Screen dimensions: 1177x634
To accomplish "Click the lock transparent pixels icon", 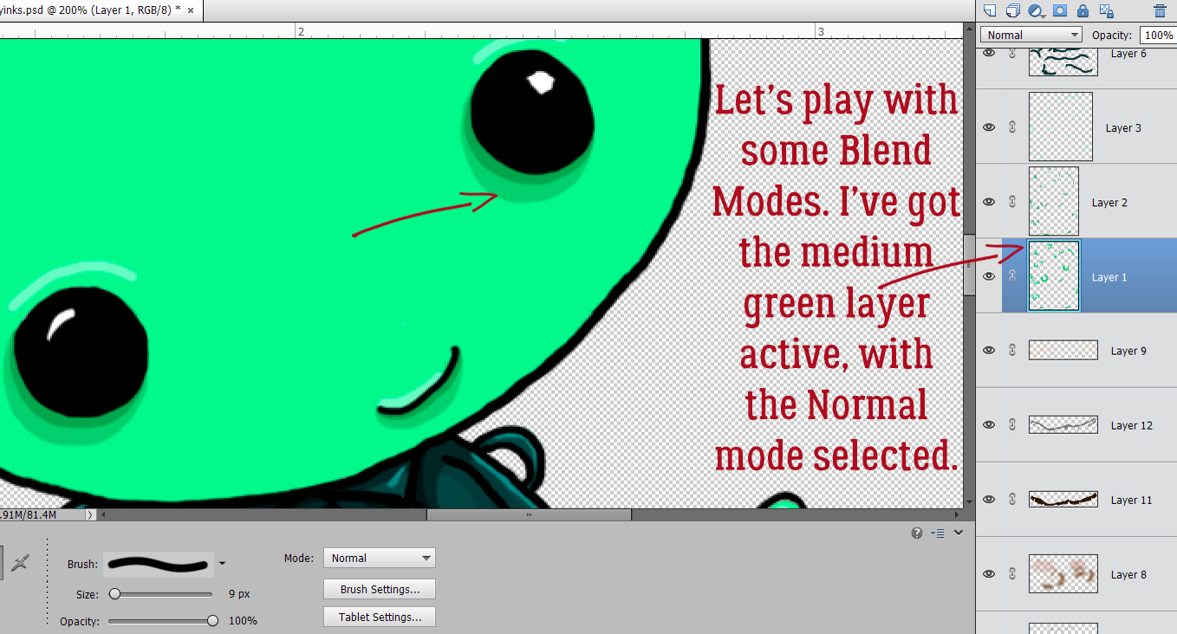I will click(1106, 10).
